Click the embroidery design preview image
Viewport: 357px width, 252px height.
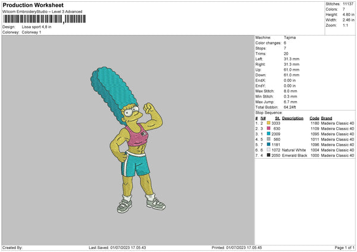coord(128,140)
